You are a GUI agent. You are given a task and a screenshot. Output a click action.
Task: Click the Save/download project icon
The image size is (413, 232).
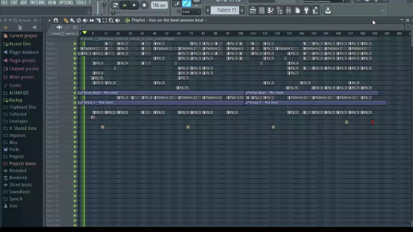point(328,11)
